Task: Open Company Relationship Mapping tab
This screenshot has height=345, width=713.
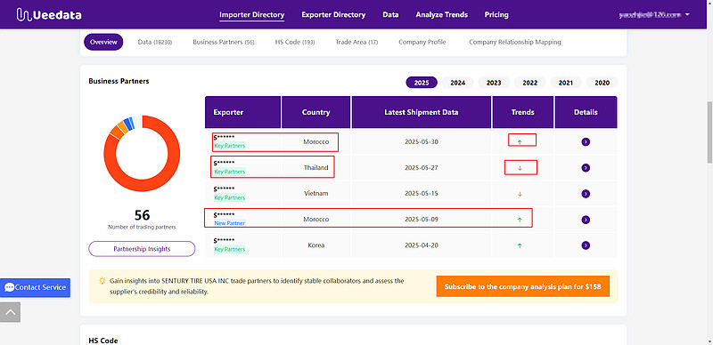Action: tap(515, 42)
